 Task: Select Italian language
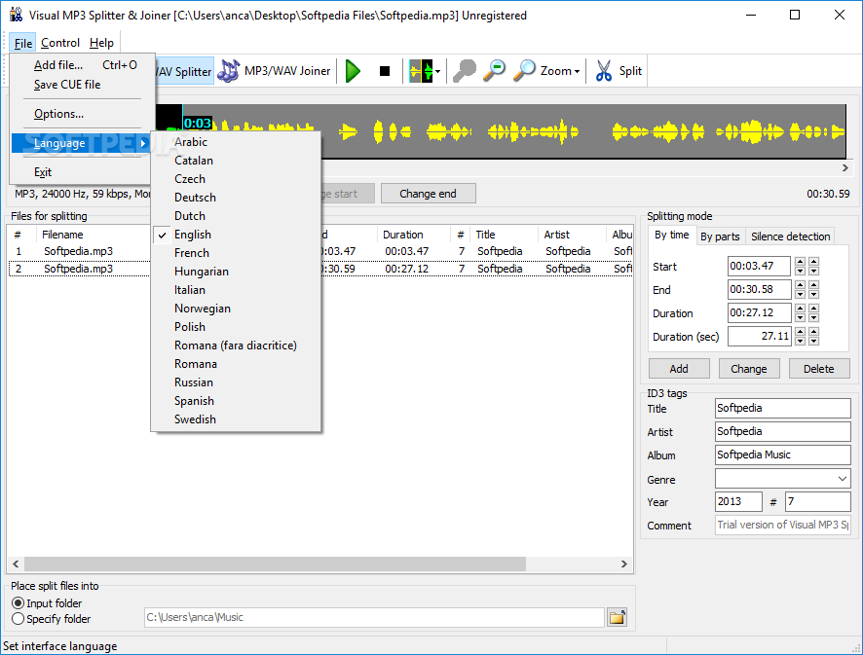[236, 290]
